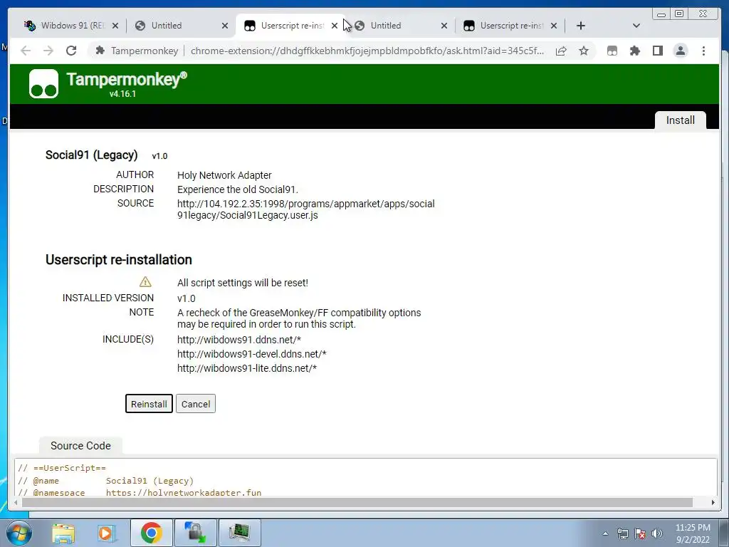Open the Windows Start menu
The height and width of the screenshot is (547, 729).
point(19,533)
